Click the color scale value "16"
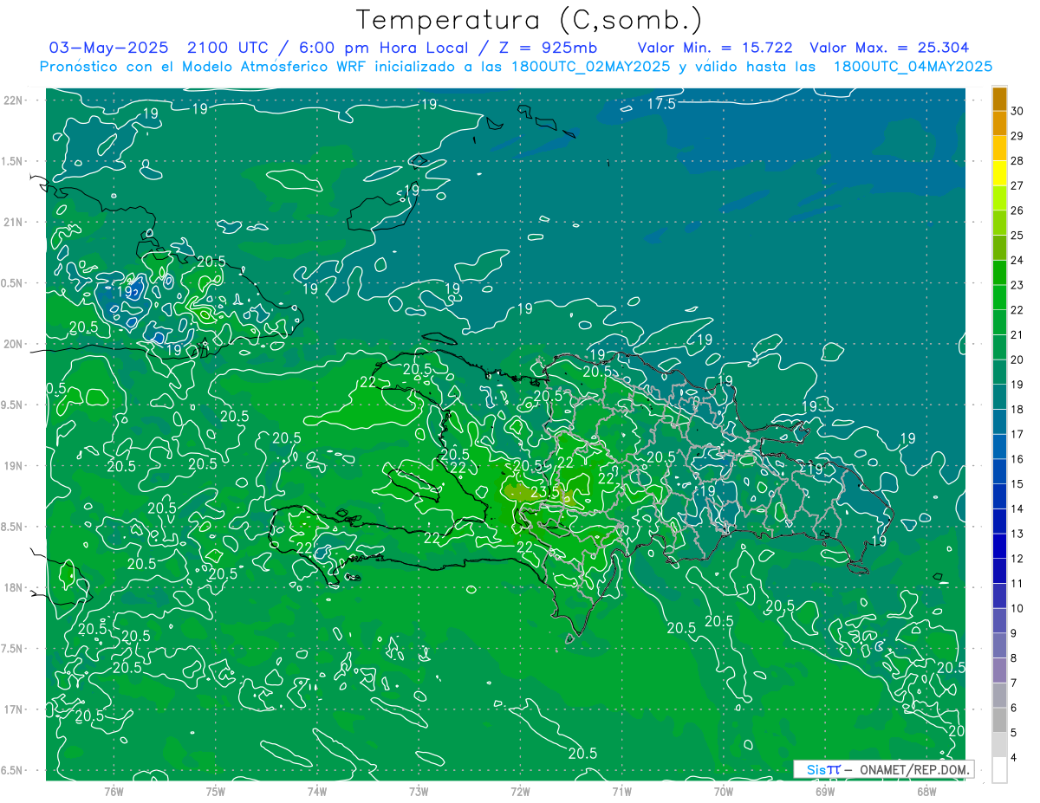Image resolution: width=1040 pixels, height=803 pixels. [1017, 459]
